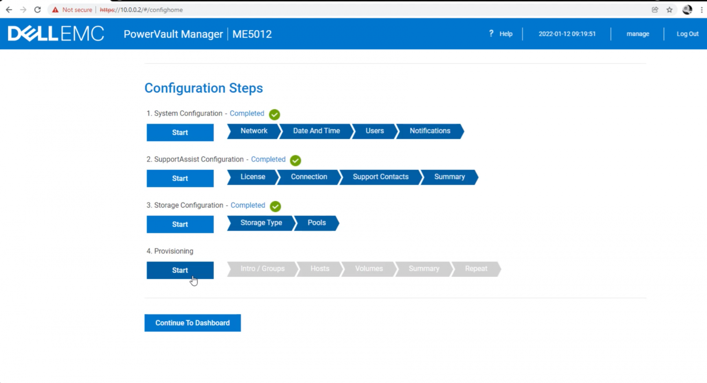The height and width of the screenshot is (383, 707).
Task: Log Out of PowerVault Manager
Action: 687,34
